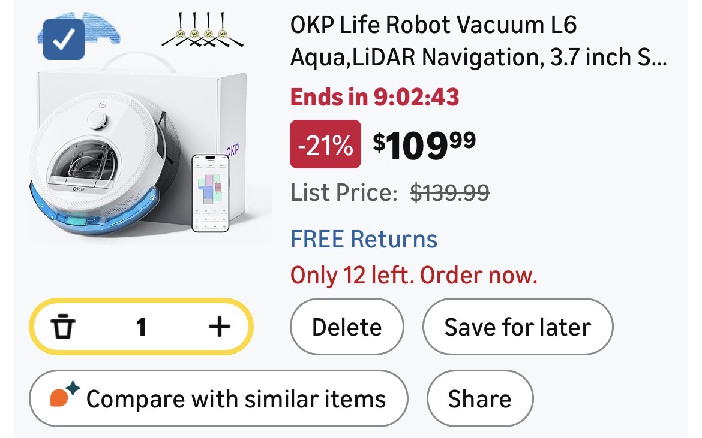Click the struck-through $139.99 list price
Image resolution: width=702 pixels, height=438 pixels.
(449, 193)
